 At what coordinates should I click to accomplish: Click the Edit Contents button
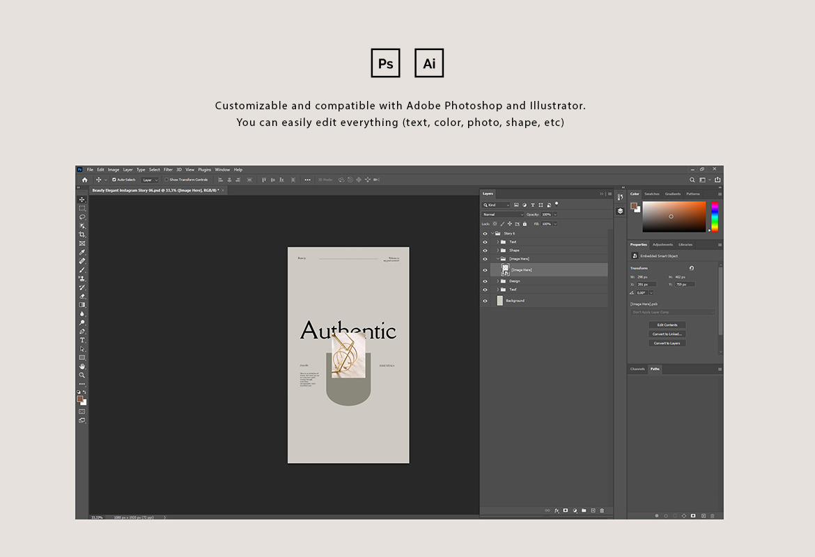click(667, 325)
